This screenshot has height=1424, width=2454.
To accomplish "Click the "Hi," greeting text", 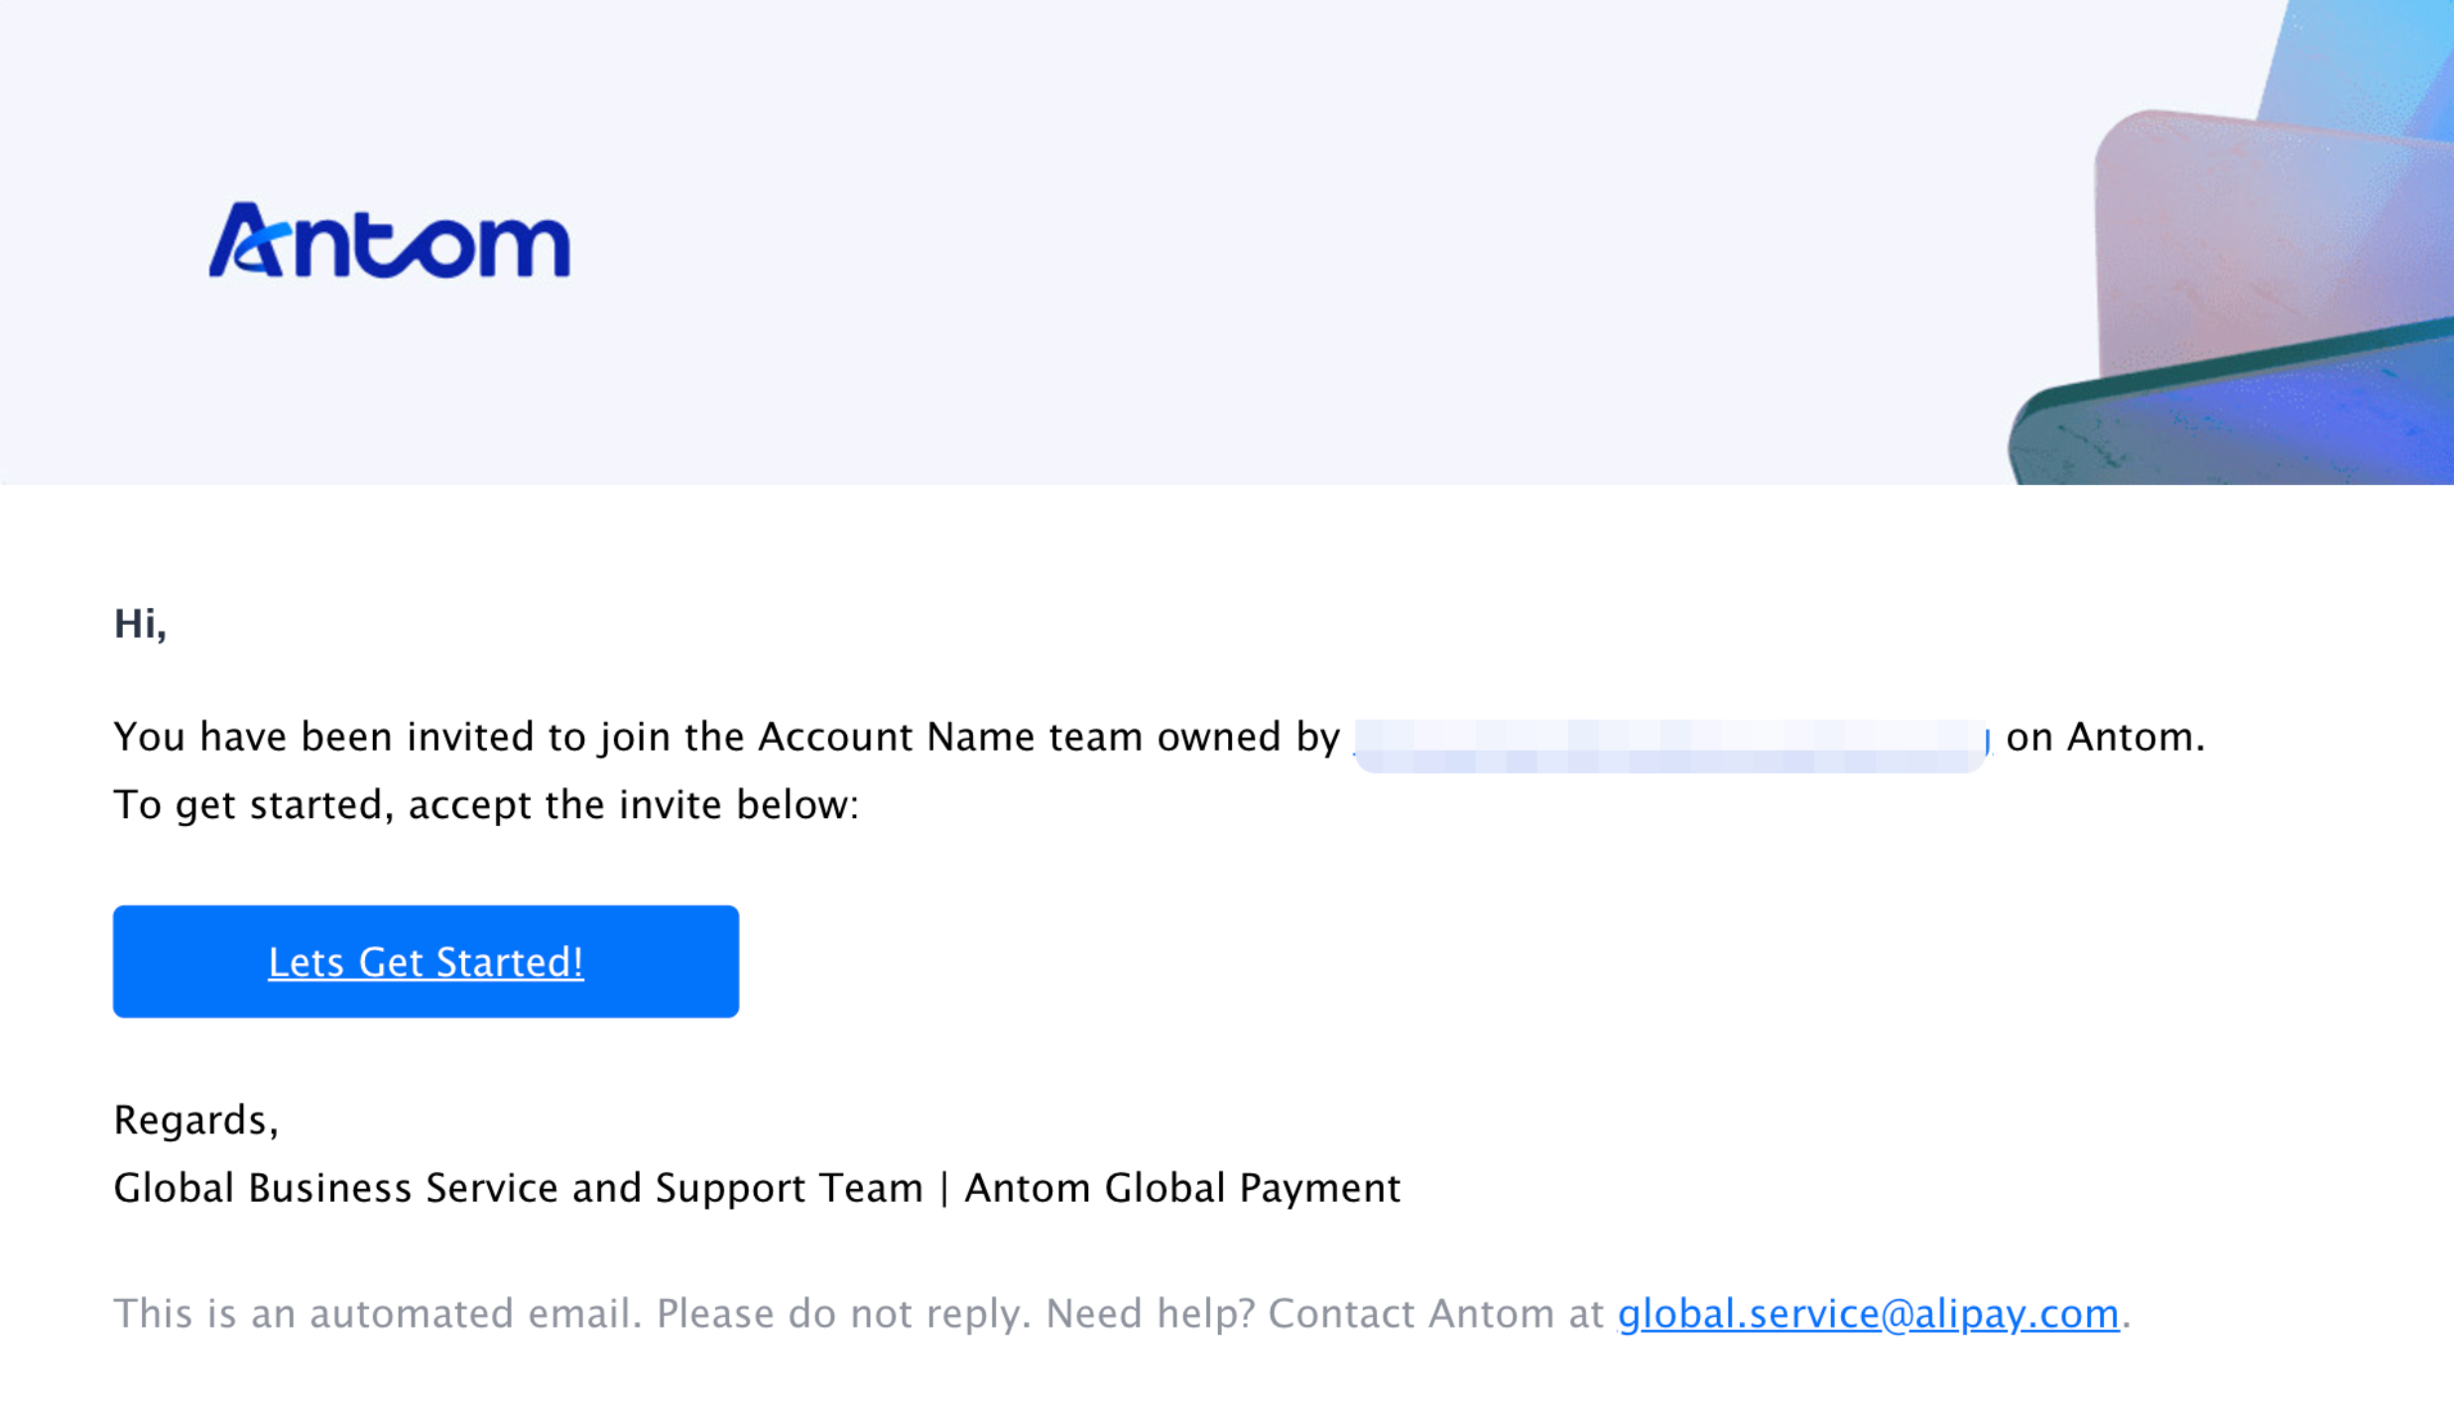I will [x=140, y=624].
